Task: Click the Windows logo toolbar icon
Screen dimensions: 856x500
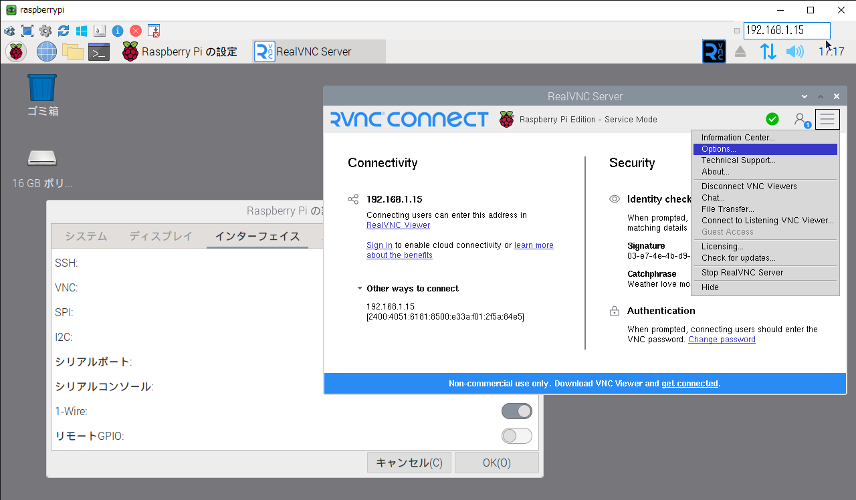Action: (x=82, y=31)
